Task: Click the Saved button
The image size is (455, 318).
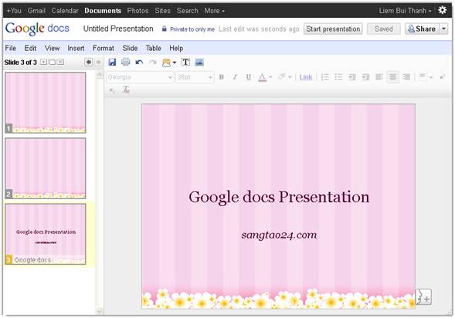Action: pyautogui.click(x=383, y=29)
